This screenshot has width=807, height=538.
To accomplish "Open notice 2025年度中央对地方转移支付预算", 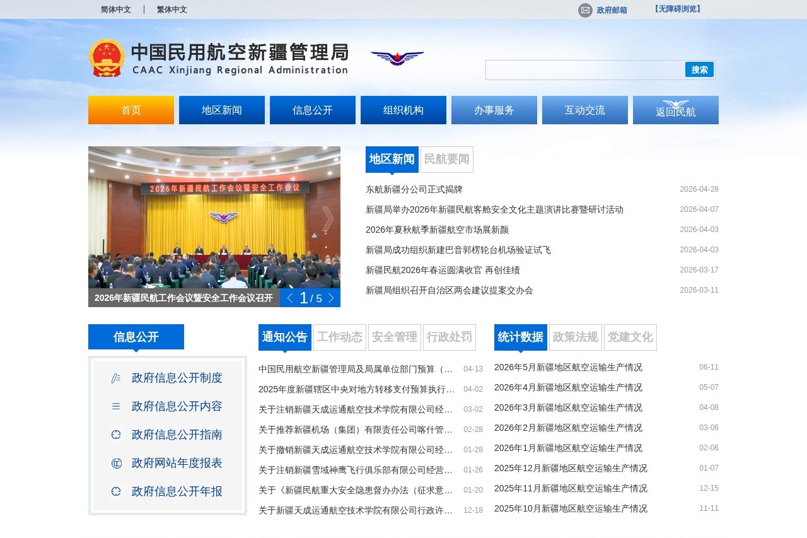I will coord(356,389).
